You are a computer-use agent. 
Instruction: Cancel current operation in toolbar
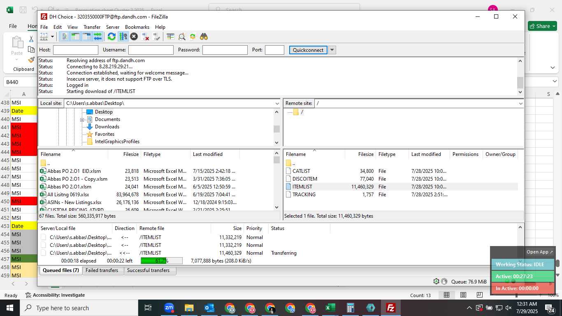pos(134,37)
